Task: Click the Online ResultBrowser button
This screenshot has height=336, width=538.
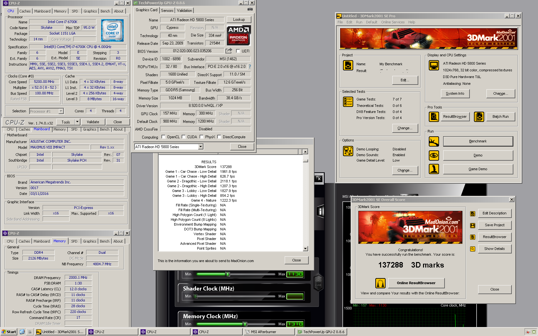Action: click(416, 283)
